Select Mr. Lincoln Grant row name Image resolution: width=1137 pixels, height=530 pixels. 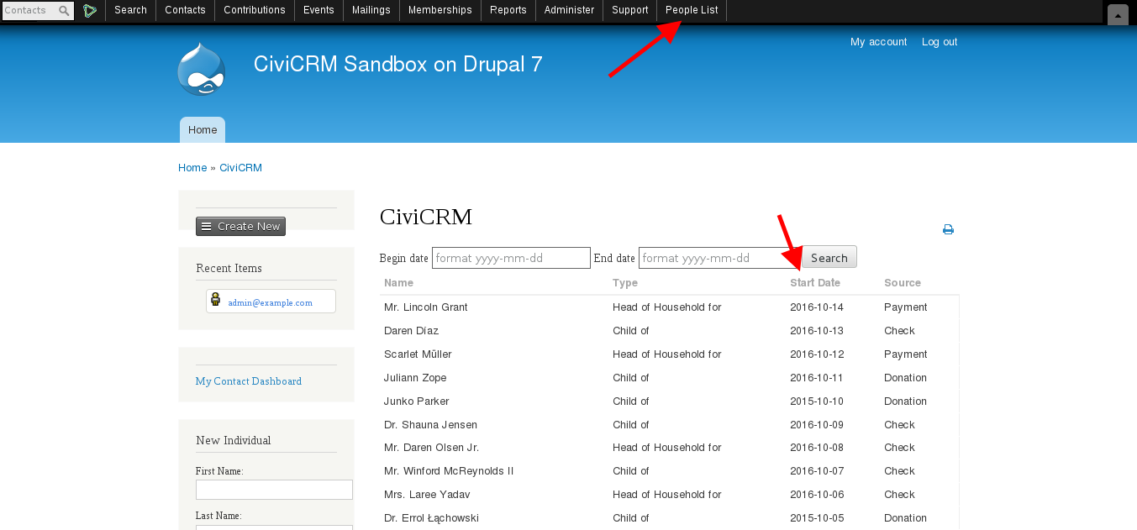(x=425, y=307)
